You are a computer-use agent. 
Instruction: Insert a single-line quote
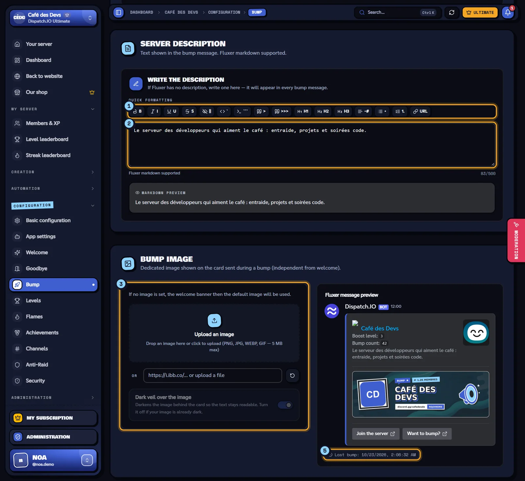(x=261, y=111)
